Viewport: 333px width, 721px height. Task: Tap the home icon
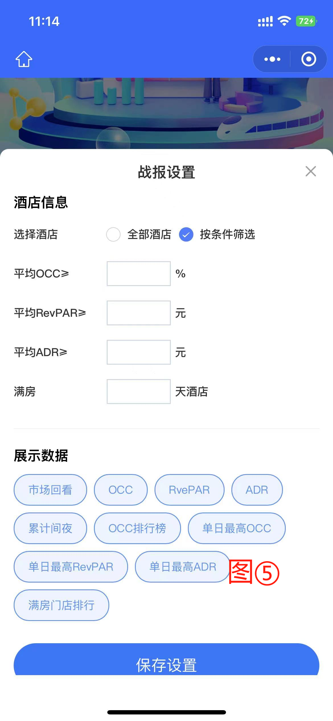tap(24, 59)
